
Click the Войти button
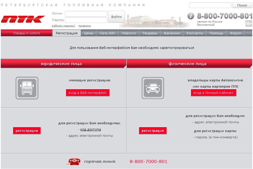click(116, 16)
